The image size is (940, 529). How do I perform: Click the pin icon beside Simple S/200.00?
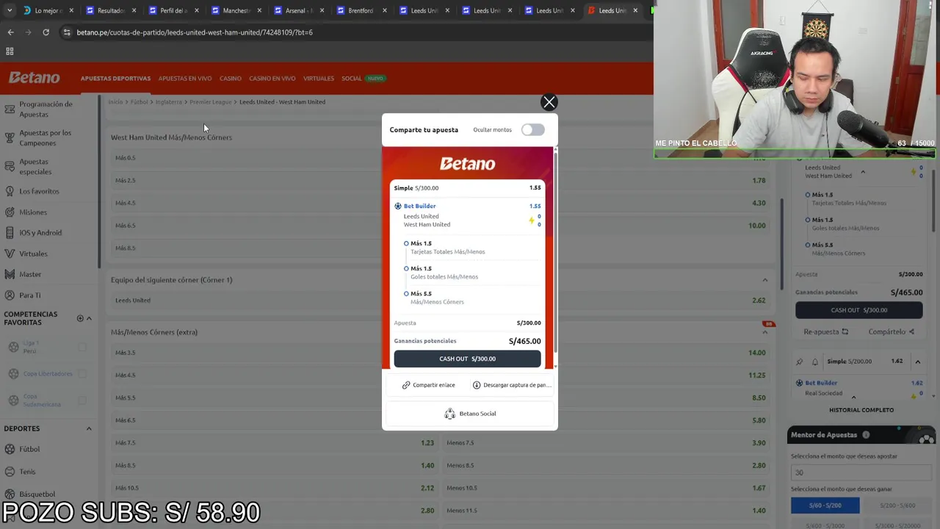(x=800, y=361)
